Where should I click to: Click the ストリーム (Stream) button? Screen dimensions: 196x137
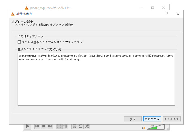click(152, 119)
